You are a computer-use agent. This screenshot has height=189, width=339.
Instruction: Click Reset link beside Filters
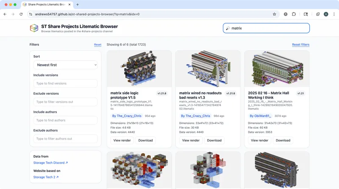97,45
